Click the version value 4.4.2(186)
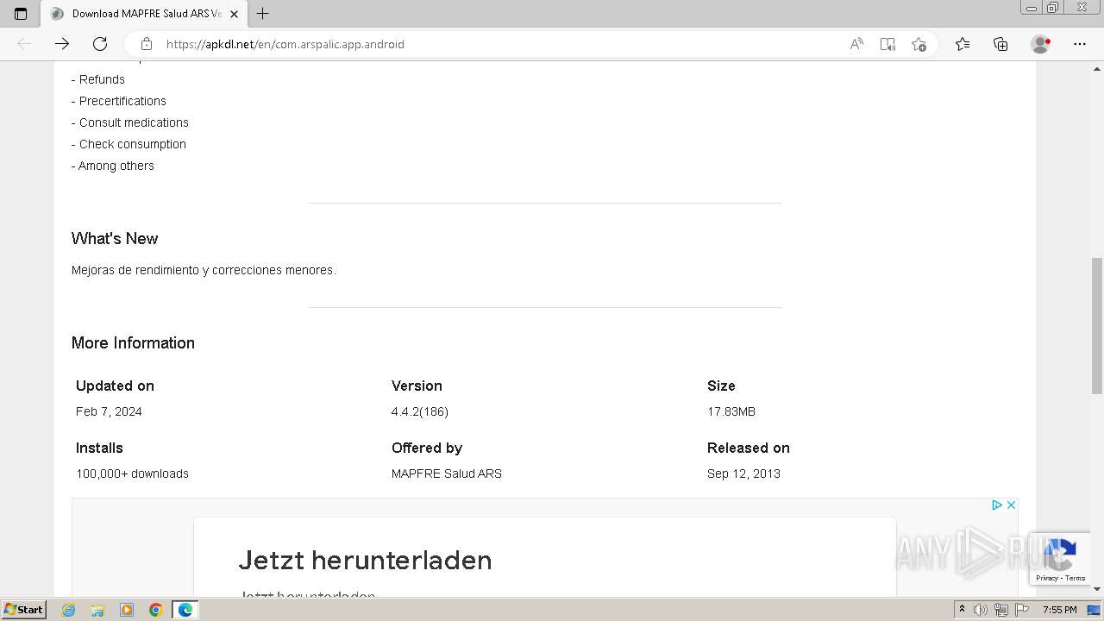 [420, 411]
